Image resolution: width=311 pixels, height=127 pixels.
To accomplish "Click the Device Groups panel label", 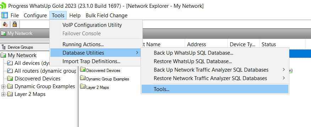I will point(20,47).
